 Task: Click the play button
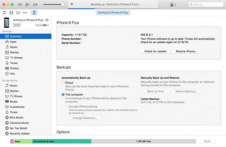coord(27,5)
